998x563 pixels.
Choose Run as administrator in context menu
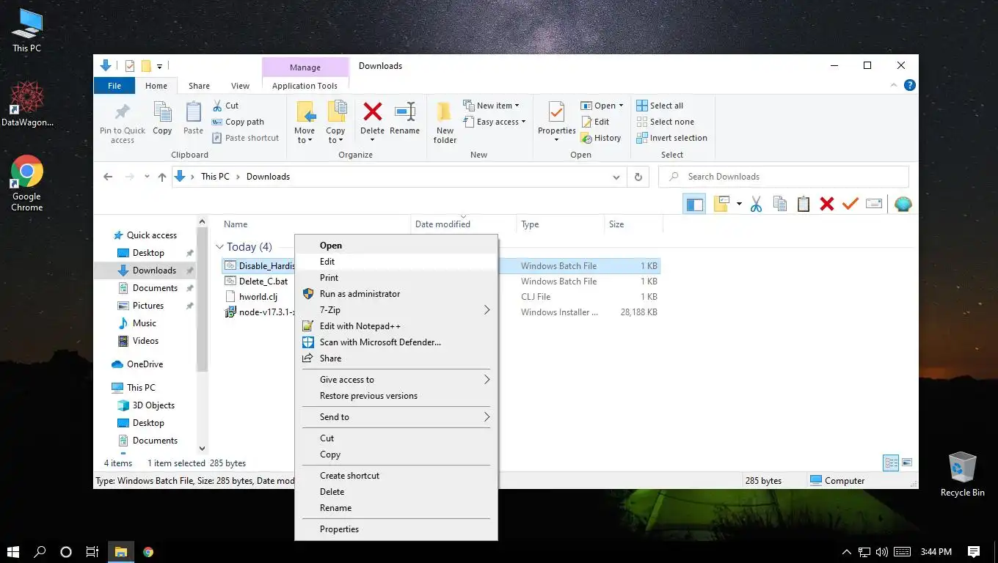pyautogui.click(x=396, y=294)
